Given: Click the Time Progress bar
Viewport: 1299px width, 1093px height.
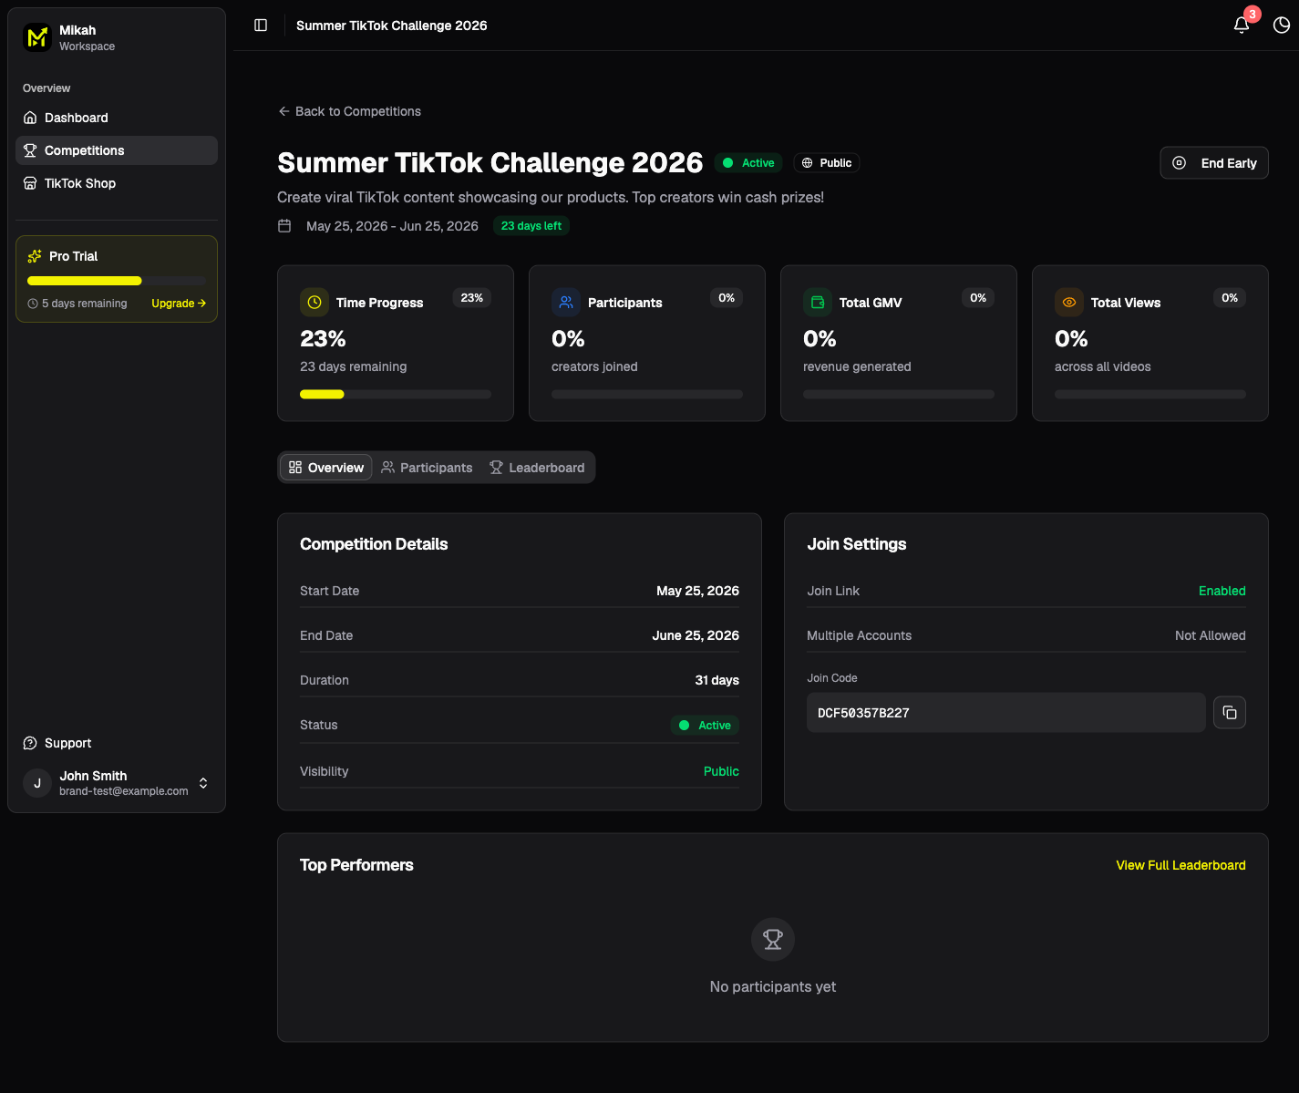Looking at the screenshot, I should [396, 395].
